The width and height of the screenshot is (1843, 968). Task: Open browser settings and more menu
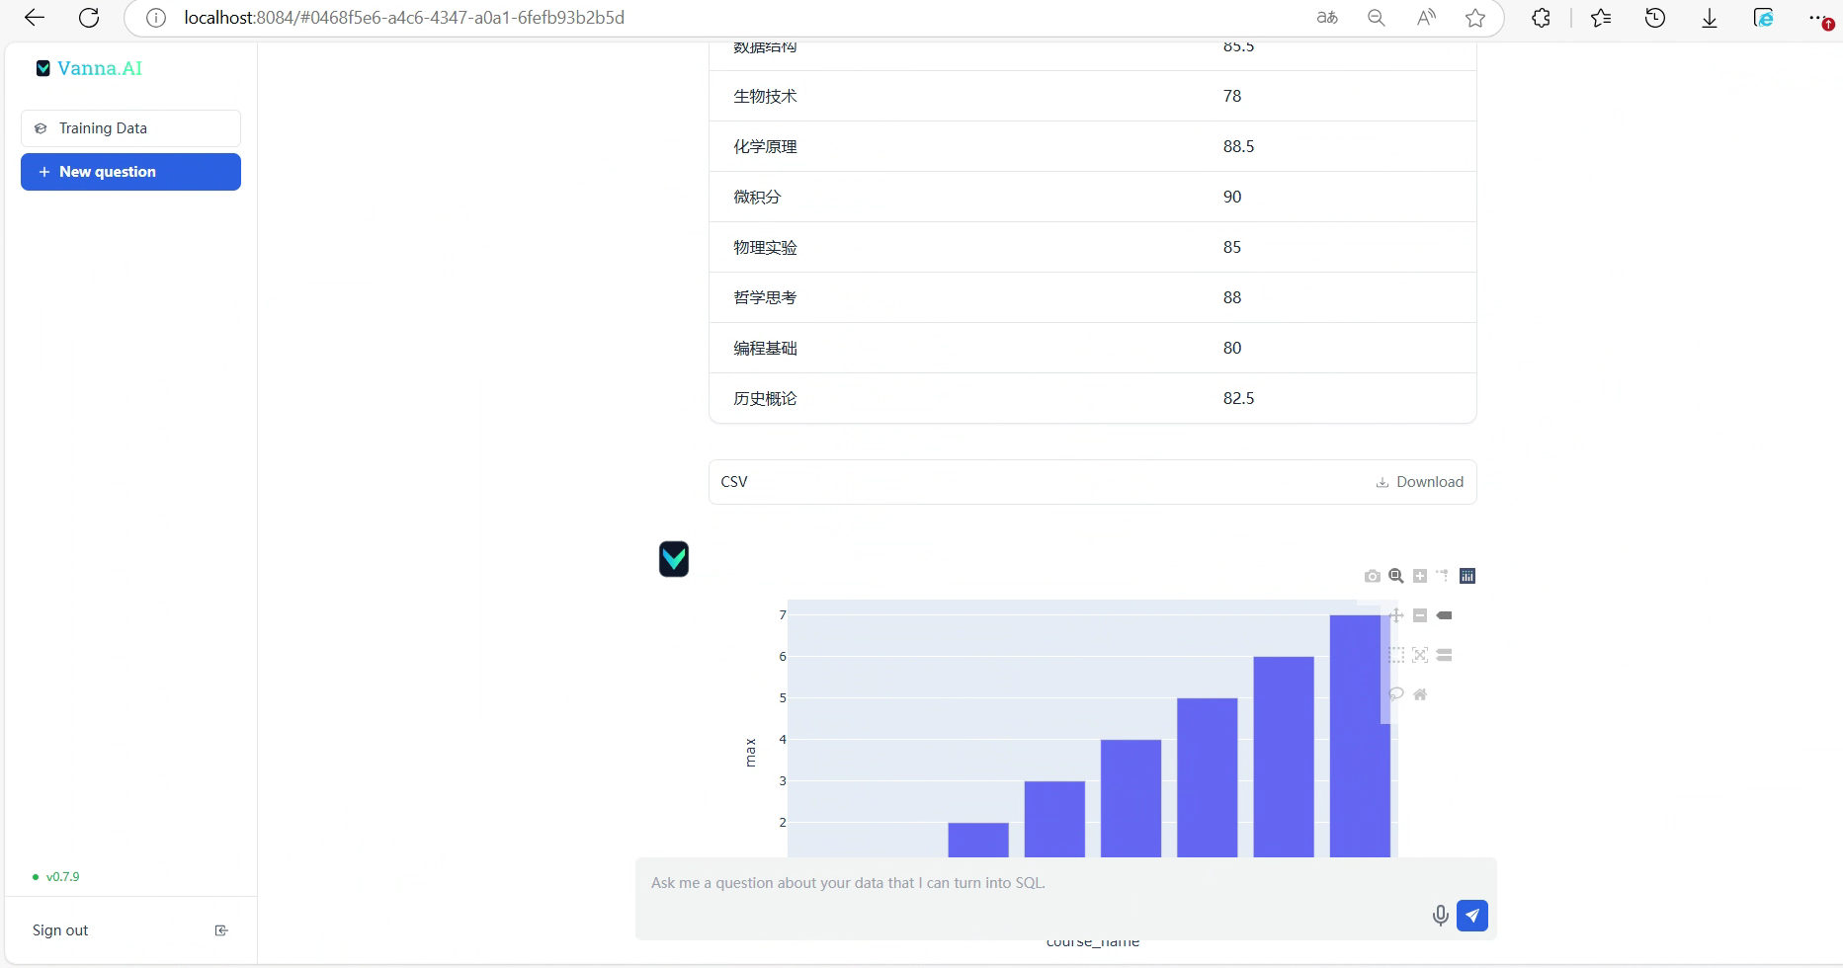[1818, 18]
